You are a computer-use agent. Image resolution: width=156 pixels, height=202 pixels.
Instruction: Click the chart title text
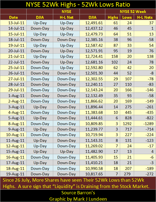[x=78, y=4]
